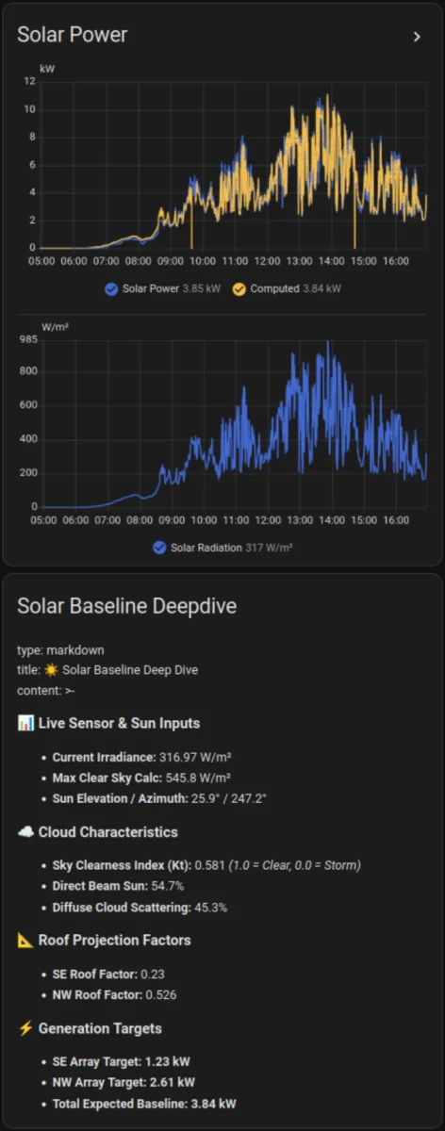Click the SE Roof Factor 0.23 line
Viewport: 445px width, 1131px height.
coord(108,974)
